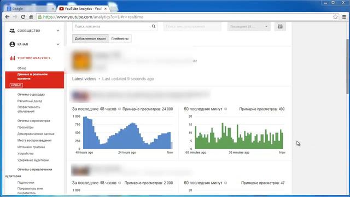Click Last updated 9 seconds ago text

click(x=128, y=79)
